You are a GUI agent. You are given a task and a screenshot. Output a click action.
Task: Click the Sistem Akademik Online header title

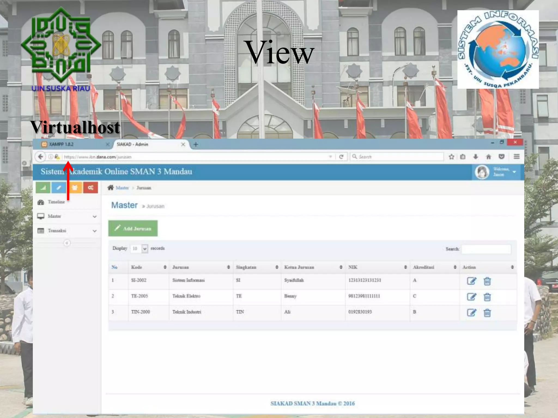click(116, 171)
